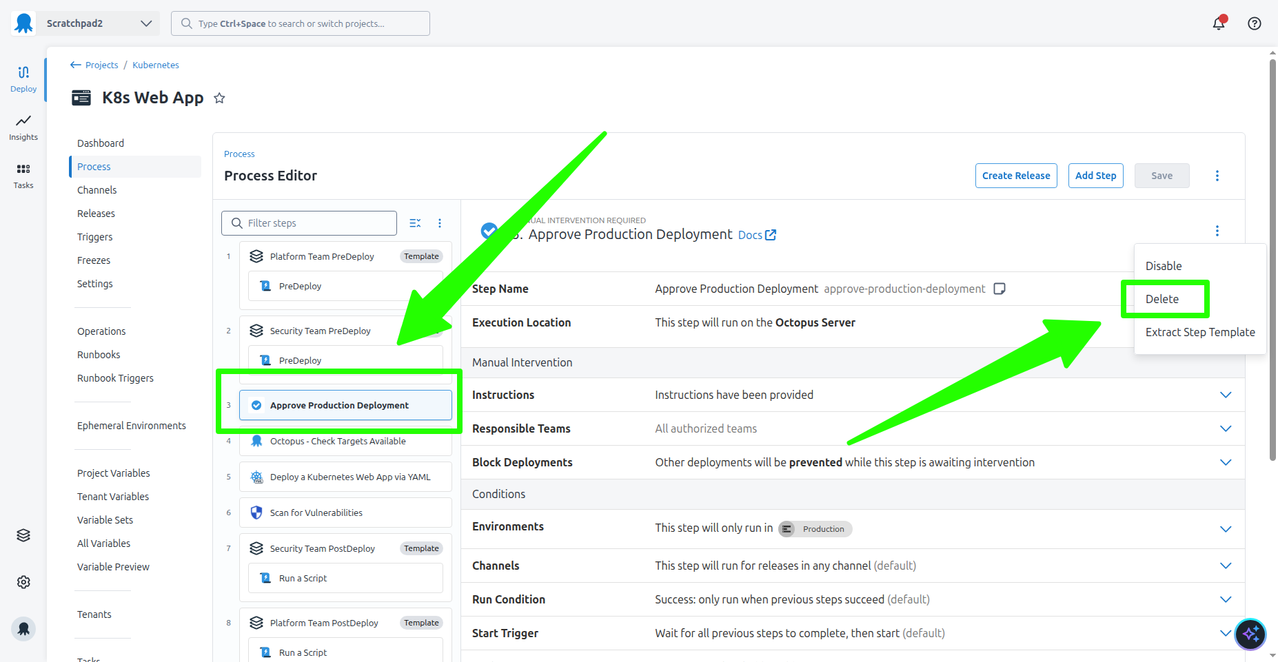Expand the Block Deployments section
Screen dimensions: 1278x662
pyautogui.click(x=1225, y=462)
